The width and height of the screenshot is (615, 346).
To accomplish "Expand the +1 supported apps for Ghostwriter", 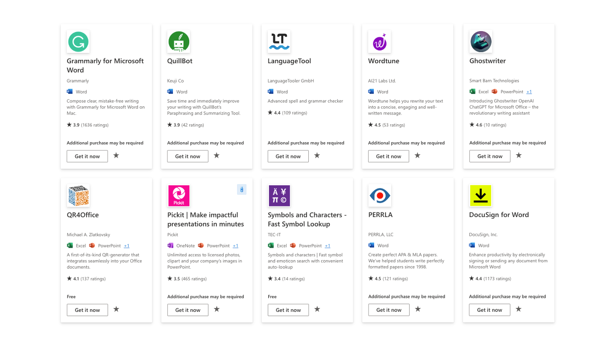I will [x=529, y=91].
